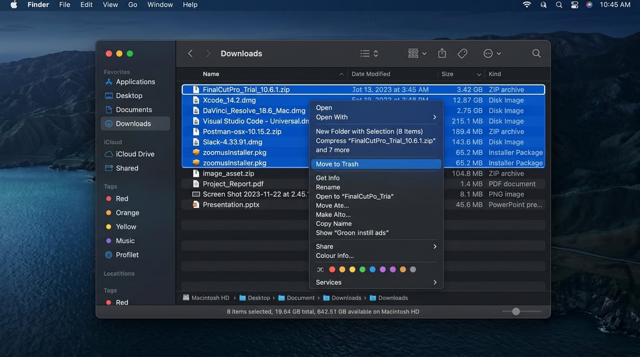
Task: Click Macintosh HD in the path bar
Action: (x=206, y=298)
